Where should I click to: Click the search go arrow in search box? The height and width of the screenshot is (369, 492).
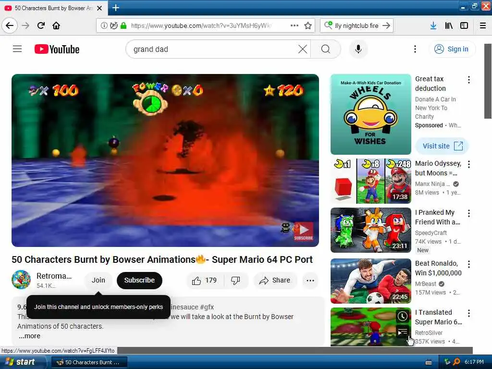coord(386,25)
